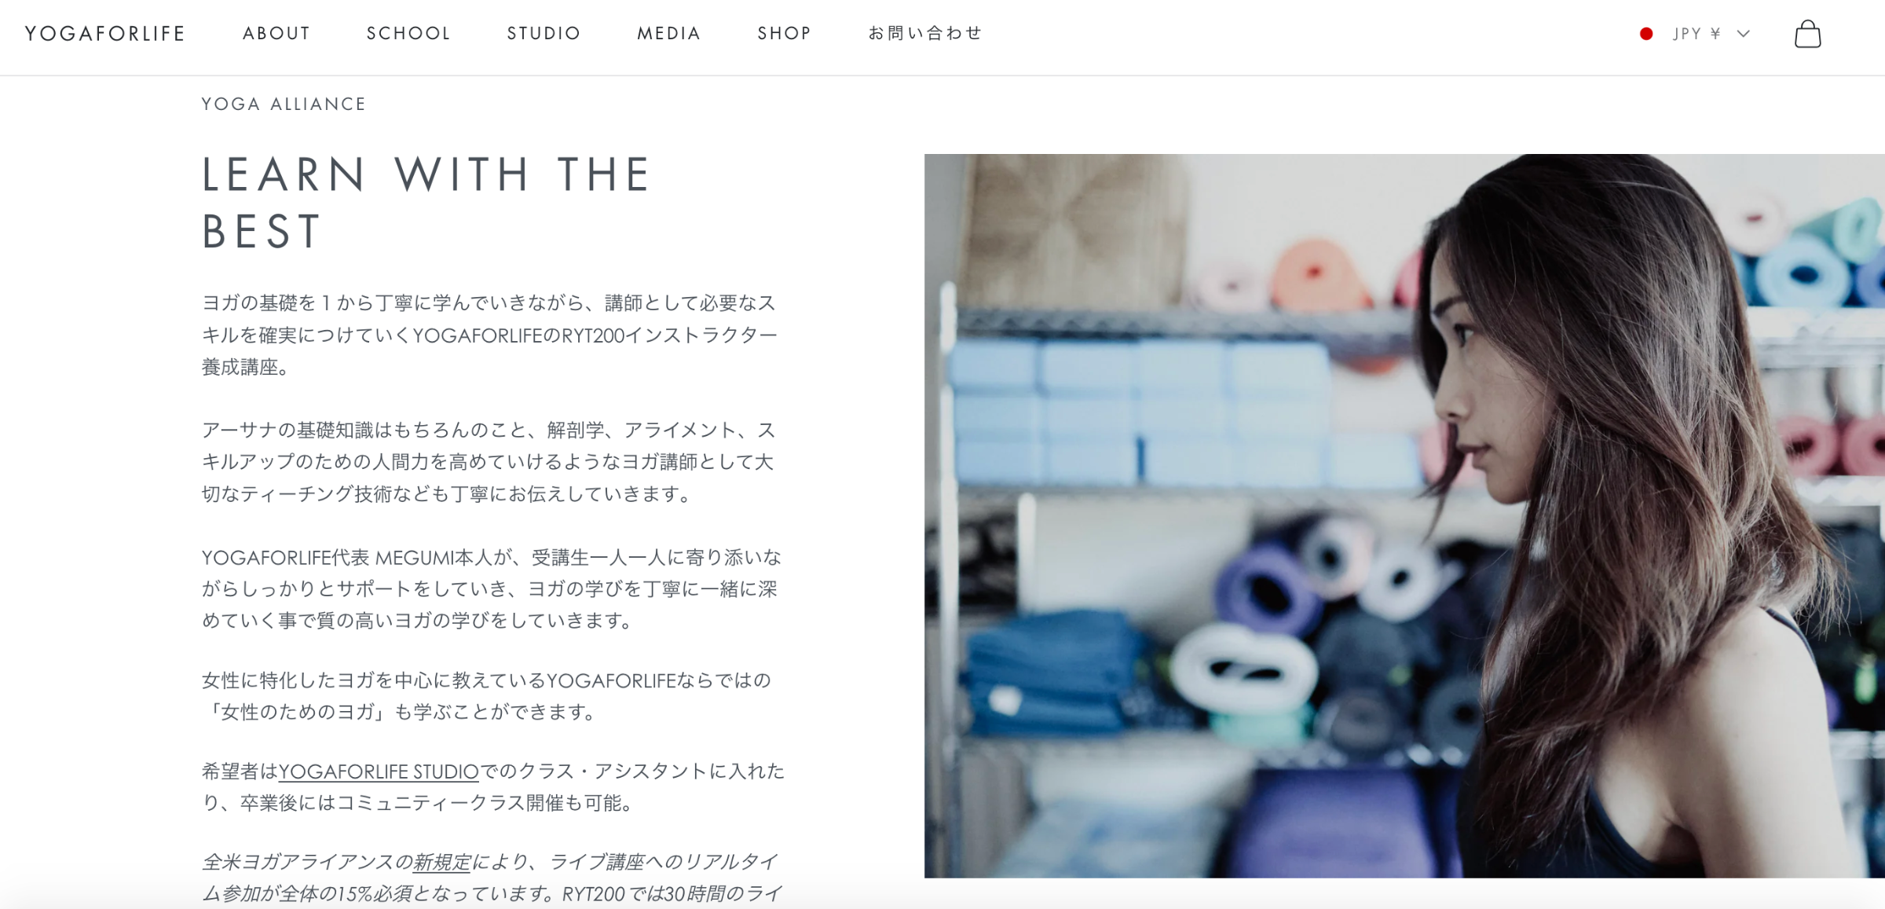Click the red Japan flag circle icon
The image size is (1885, 909).
[x=1646, y=34]
